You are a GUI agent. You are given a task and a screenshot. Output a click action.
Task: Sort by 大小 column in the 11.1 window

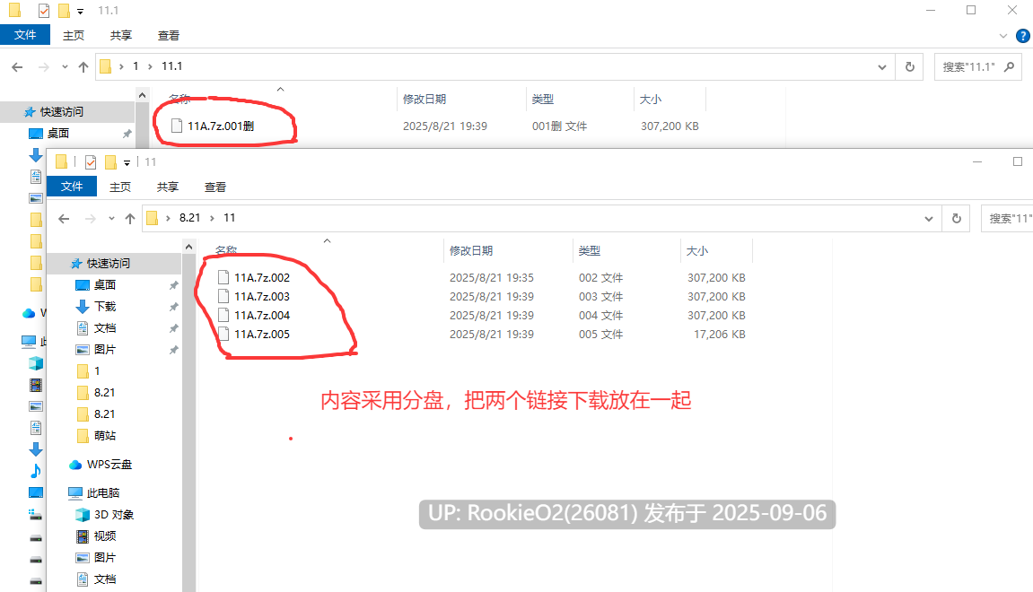651,99
